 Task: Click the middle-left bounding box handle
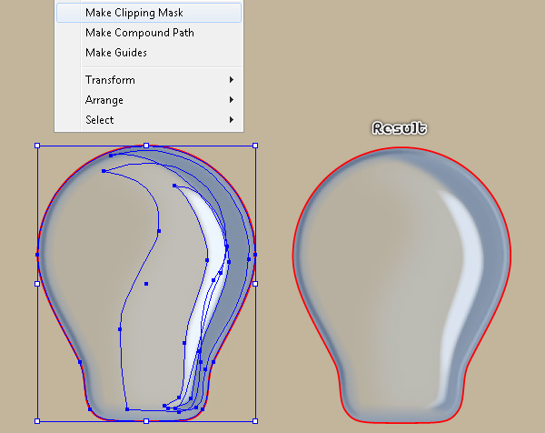pyautogui.click(x=37, y=284)
